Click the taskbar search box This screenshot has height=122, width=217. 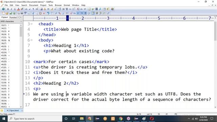point(35,119)
